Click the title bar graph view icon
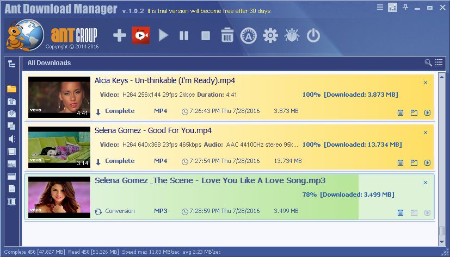The height and width of the screenshot is (257, 450). tap(392, 7)
